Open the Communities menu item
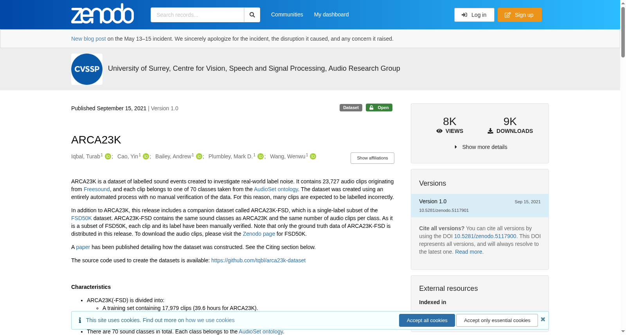Viewport: 626px width, 335px height. [287, 14]
